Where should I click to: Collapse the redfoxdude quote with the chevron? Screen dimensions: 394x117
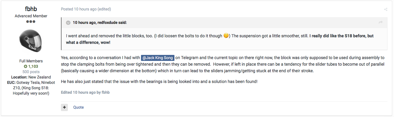[x=68, y=22]
